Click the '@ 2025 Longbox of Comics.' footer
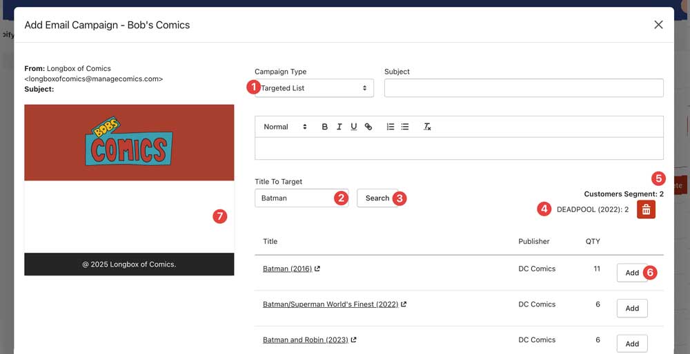690x354 pixels. (129, 264)
